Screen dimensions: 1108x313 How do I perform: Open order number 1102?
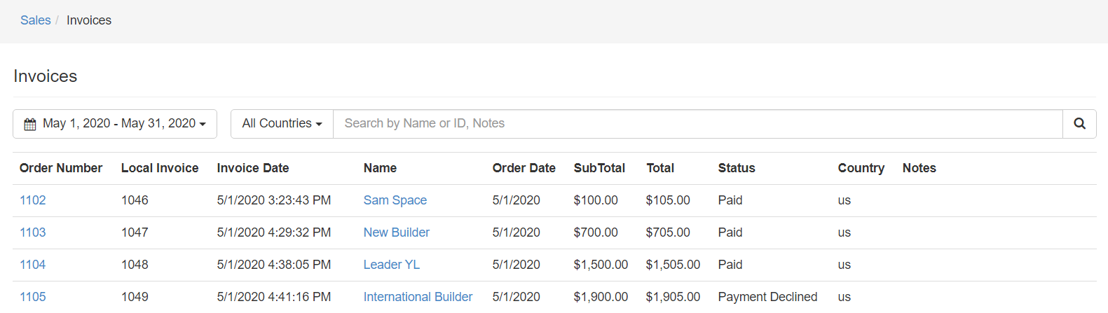tap(32, 200)
